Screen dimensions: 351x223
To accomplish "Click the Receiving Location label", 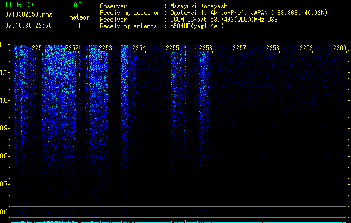I will (130, 13).
